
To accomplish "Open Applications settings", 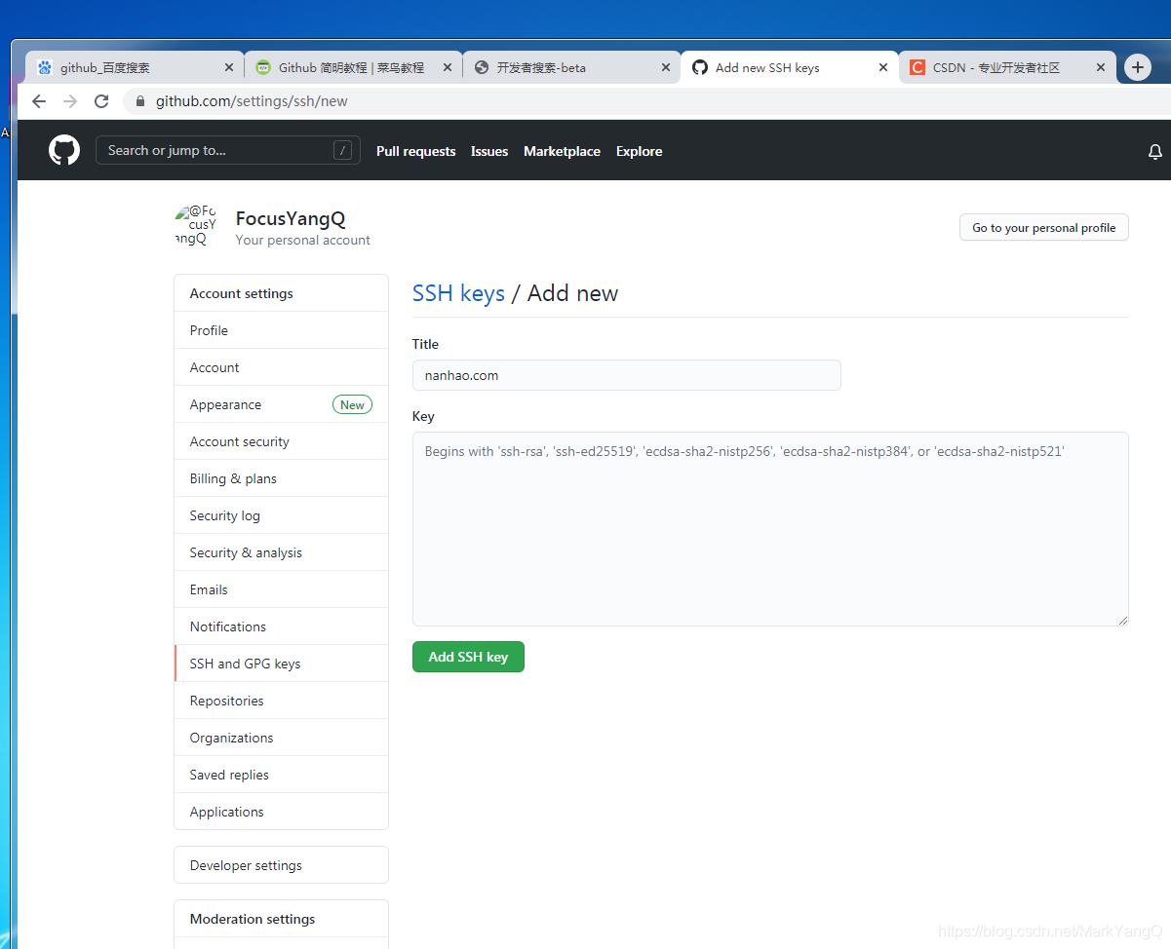I will pyautogui.click(x=281, y=812).
